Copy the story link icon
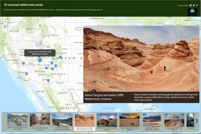Screen dimensions: 201x134 (197, 6)
